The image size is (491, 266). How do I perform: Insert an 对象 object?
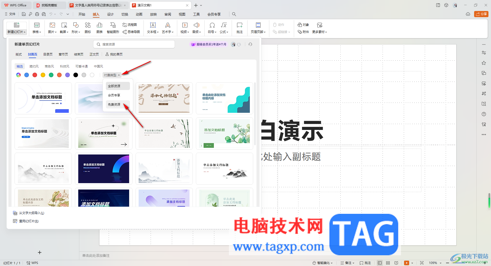click(x=303, y=25)
